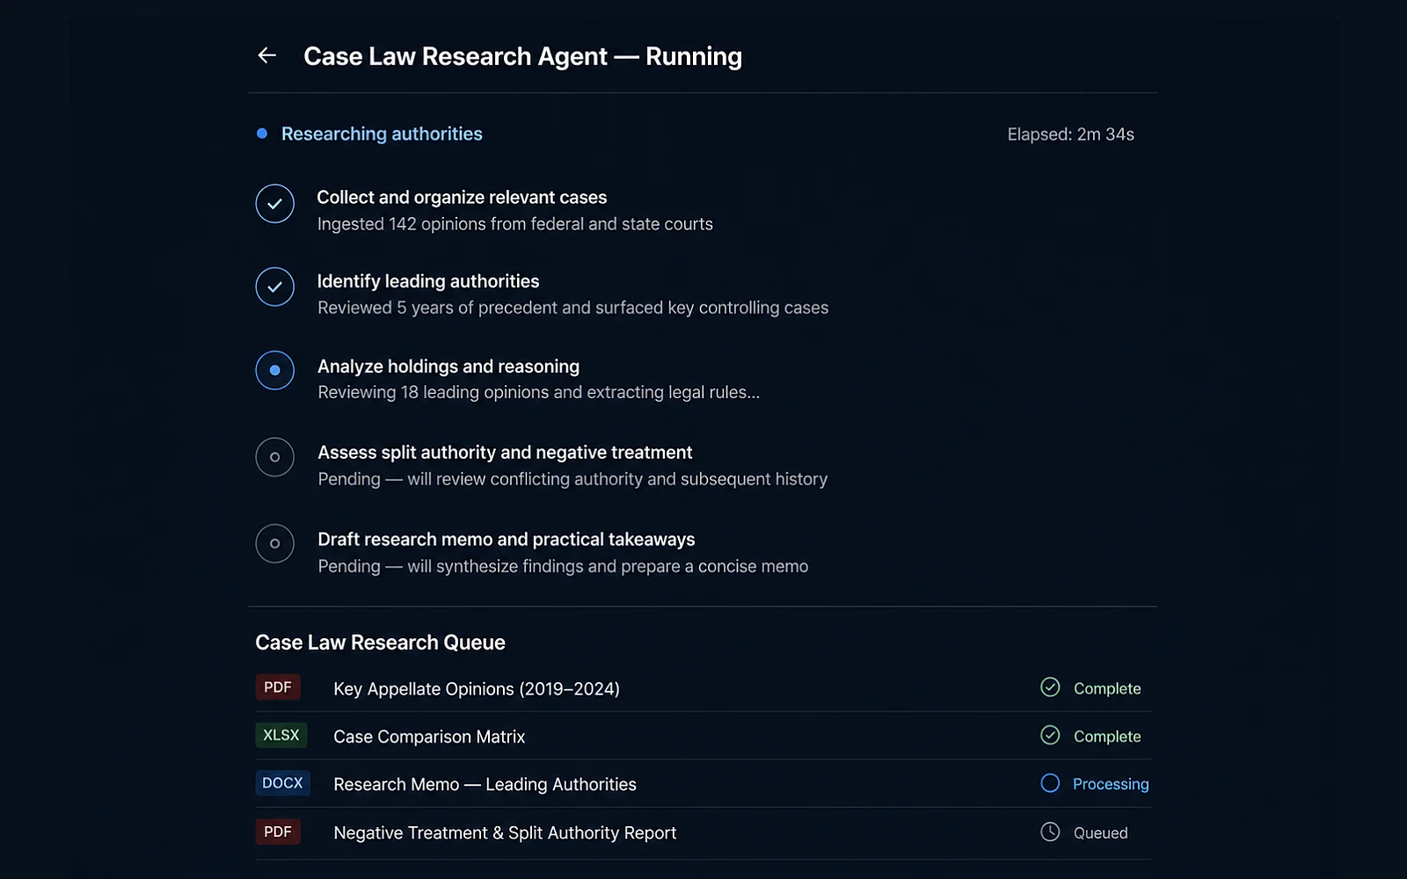Select Draft research memo and practical takeaways title
Viewport: 1407px width, 879px height.
point(506,540)
